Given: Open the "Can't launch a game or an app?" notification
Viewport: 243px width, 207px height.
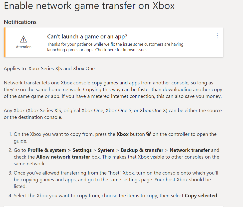Looking at the screenshot, I should pyautogui.click(x=87, y=37).
